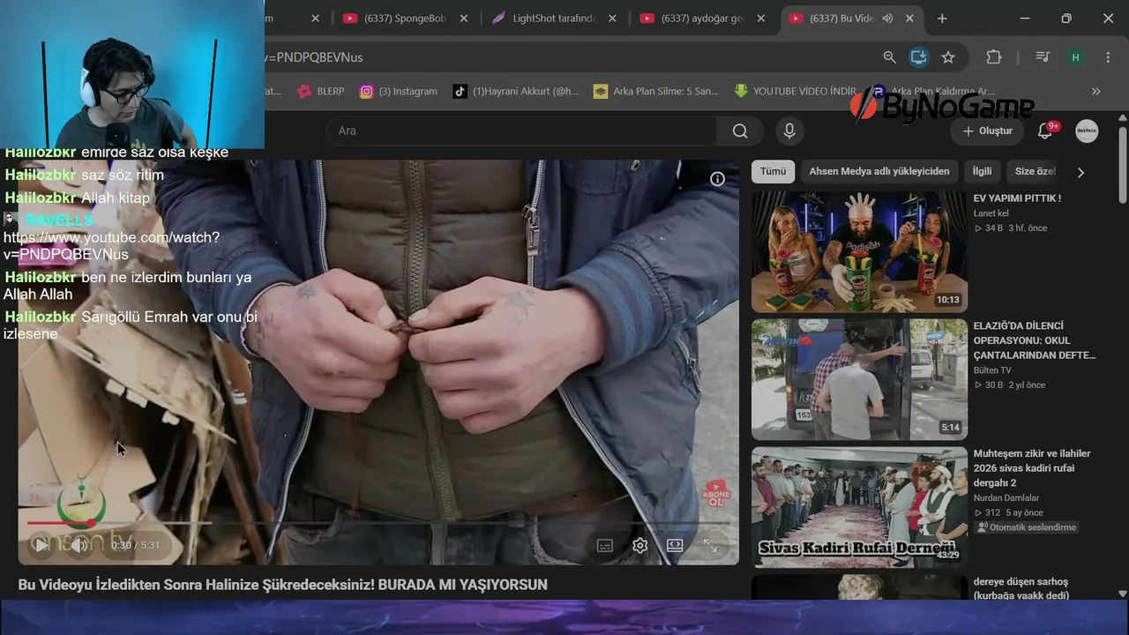Viewport: 1129px width, 635px height.
Task: Open the video player settings gear
Action: click(x=640, y=546)
